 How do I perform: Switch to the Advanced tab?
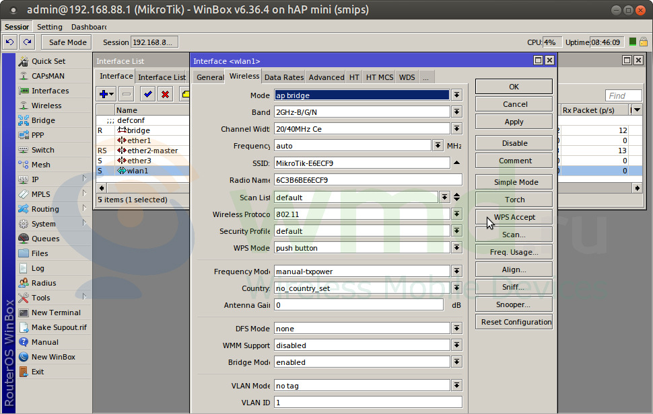click(326, 77)
